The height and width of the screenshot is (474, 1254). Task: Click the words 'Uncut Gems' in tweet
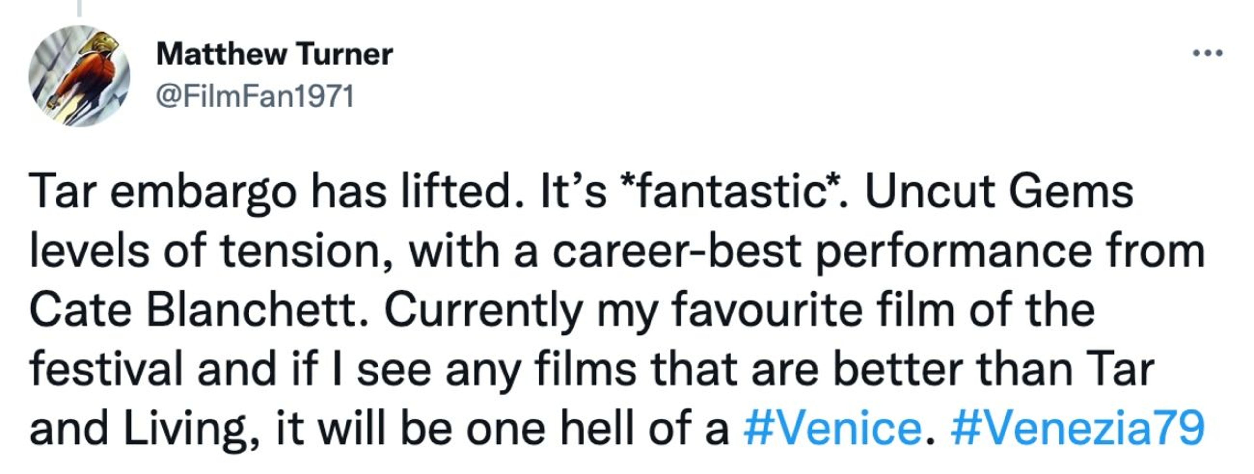click(x=999, y=191)
